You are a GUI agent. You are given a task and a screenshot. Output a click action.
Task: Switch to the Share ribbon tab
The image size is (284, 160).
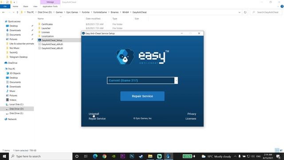tap(26, 6)
